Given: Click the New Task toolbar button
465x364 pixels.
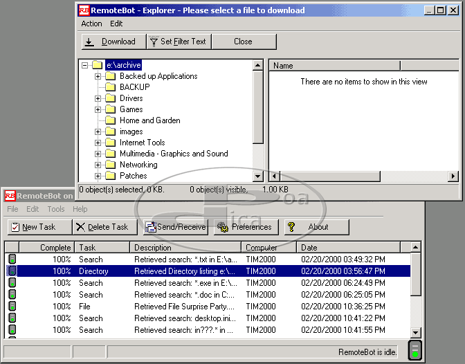Looking at the screenshot, I should [39, 227].
